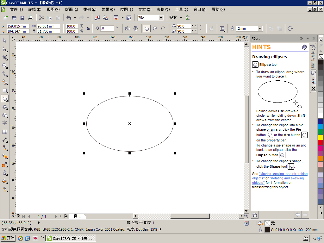
Task: Toggle the lock ratio padlock
Action: click(88, 28)
